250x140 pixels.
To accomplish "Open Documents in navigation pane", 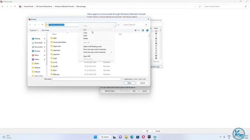I will pyautogui.click(x=38, y=47).
